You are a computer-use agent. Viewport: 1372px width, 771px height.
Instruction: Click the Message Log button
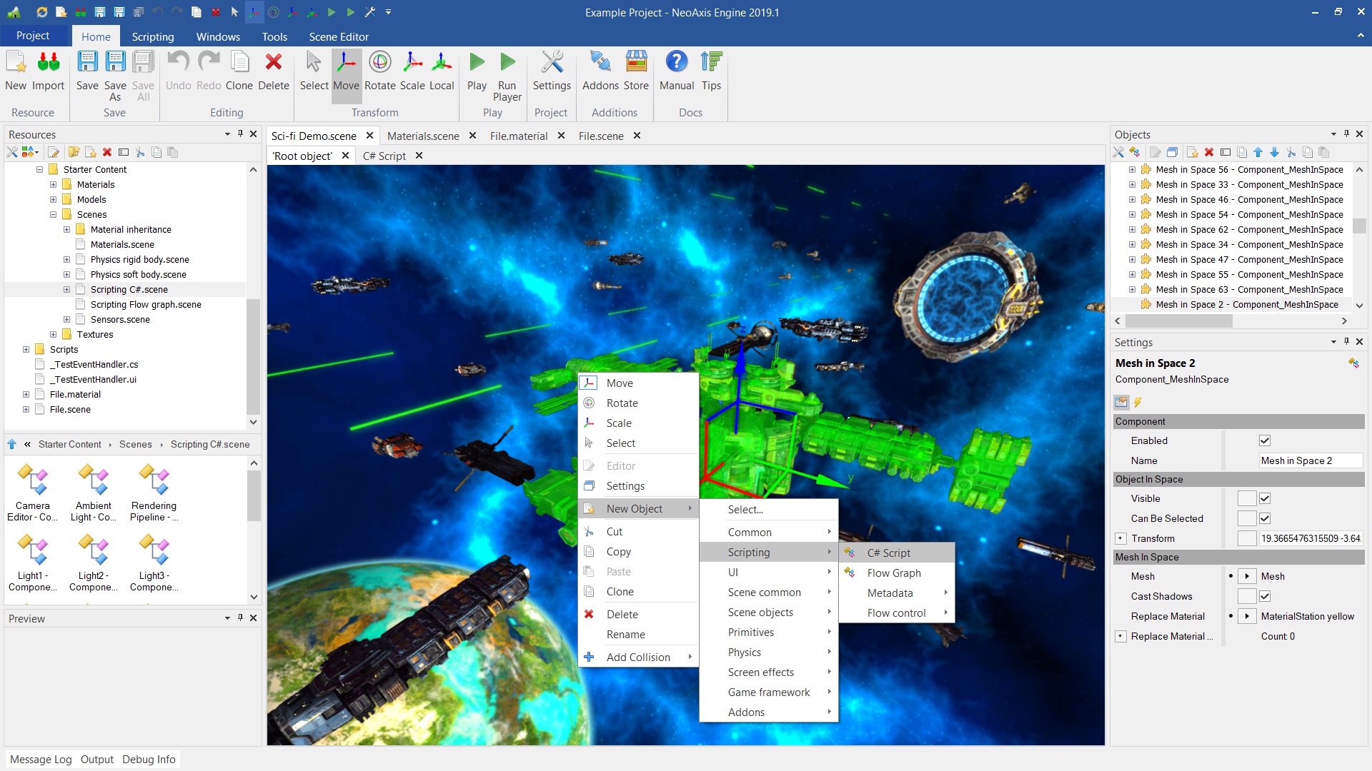coord(41,760)
